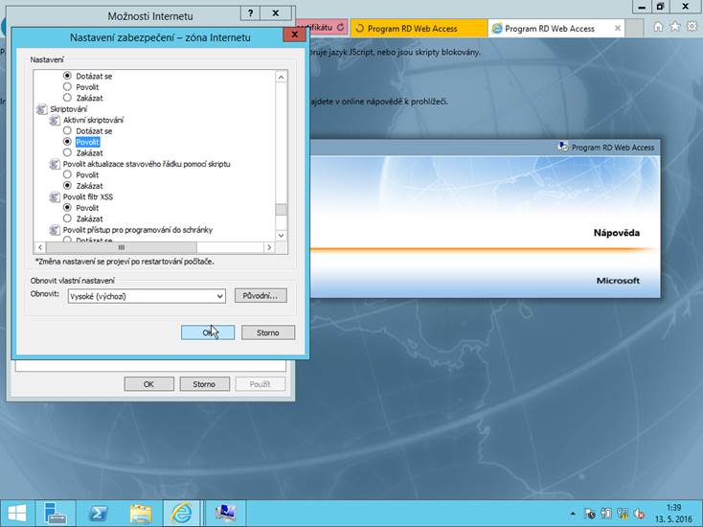Show hidden tray icons arrow
703x527 pixels.
[573, 514]
